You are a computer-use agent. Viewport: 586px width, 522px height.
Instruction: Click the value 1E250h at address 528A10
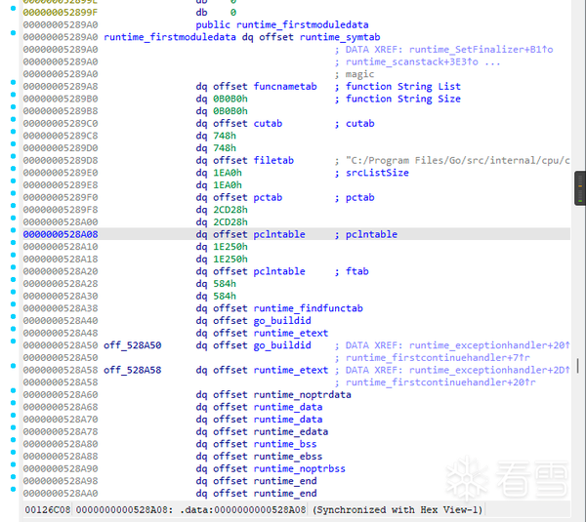click(230, 247)
